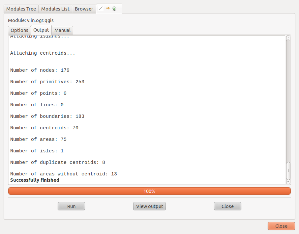Click the empty scrollbar track in output panel
The width and height of the screenshot is (299, 234).
pyautogui.click(x=288, y=99)
